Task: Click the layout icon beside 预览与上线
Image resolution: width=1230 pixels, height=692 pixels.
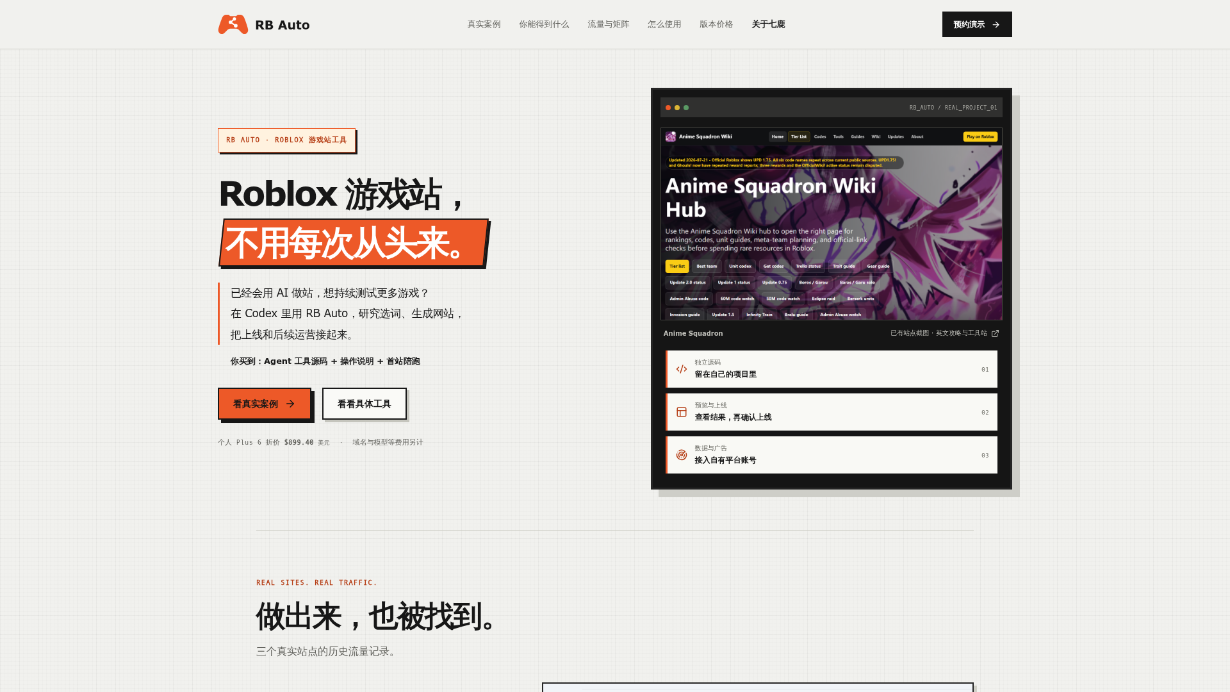Action: (682, 412)
